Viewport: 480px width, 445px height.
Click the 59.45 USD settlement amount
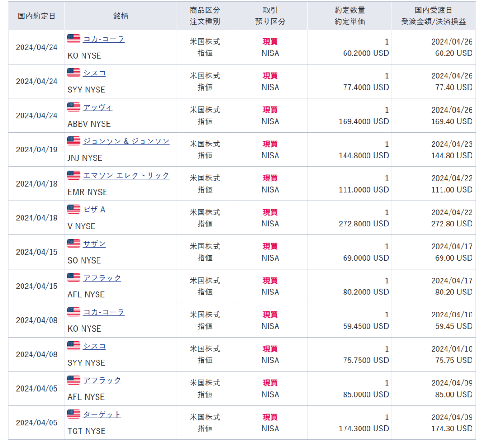click(454, 326)
